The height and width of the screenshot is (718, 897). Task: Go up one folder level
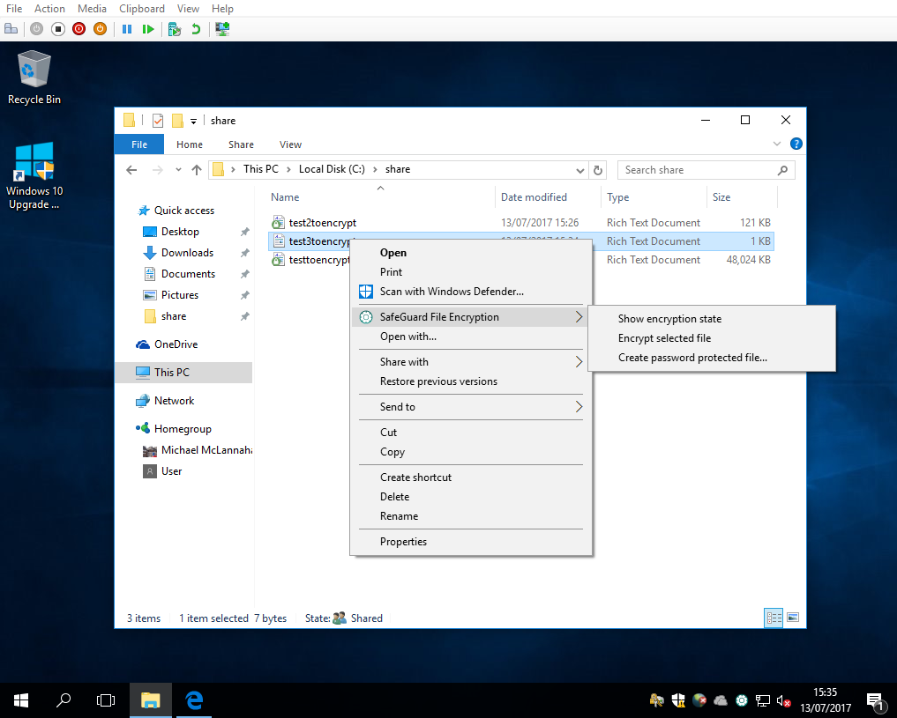click(x=196, y=170)
